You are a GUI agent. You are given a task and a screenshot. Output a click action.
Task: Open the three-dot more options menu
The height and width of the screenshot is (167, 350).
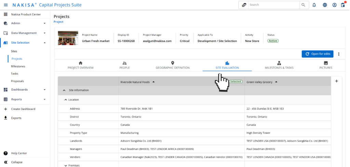pyautogui.click(x=339, y=54)
